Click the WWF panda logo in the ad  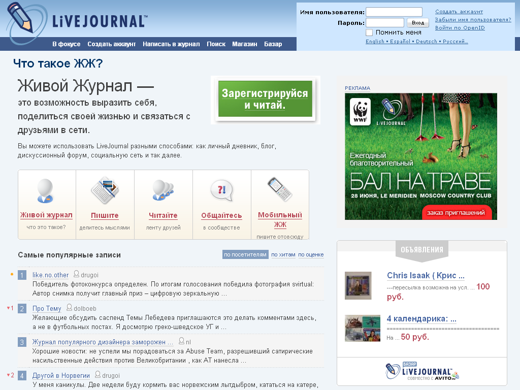click(x=360, y=111)
